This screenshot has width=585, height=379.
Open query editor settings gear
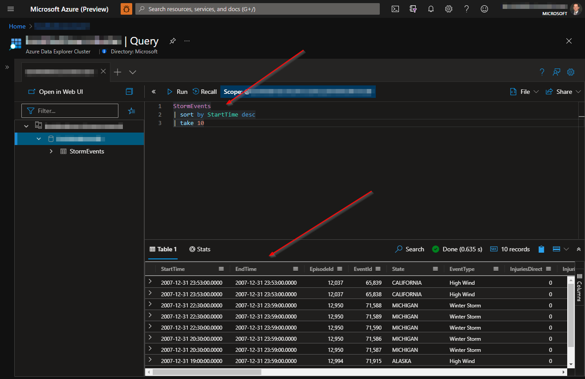[571, 72]
